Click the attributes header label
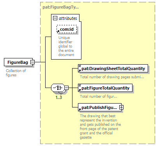The image size is (159, 146). pos(68,18)
